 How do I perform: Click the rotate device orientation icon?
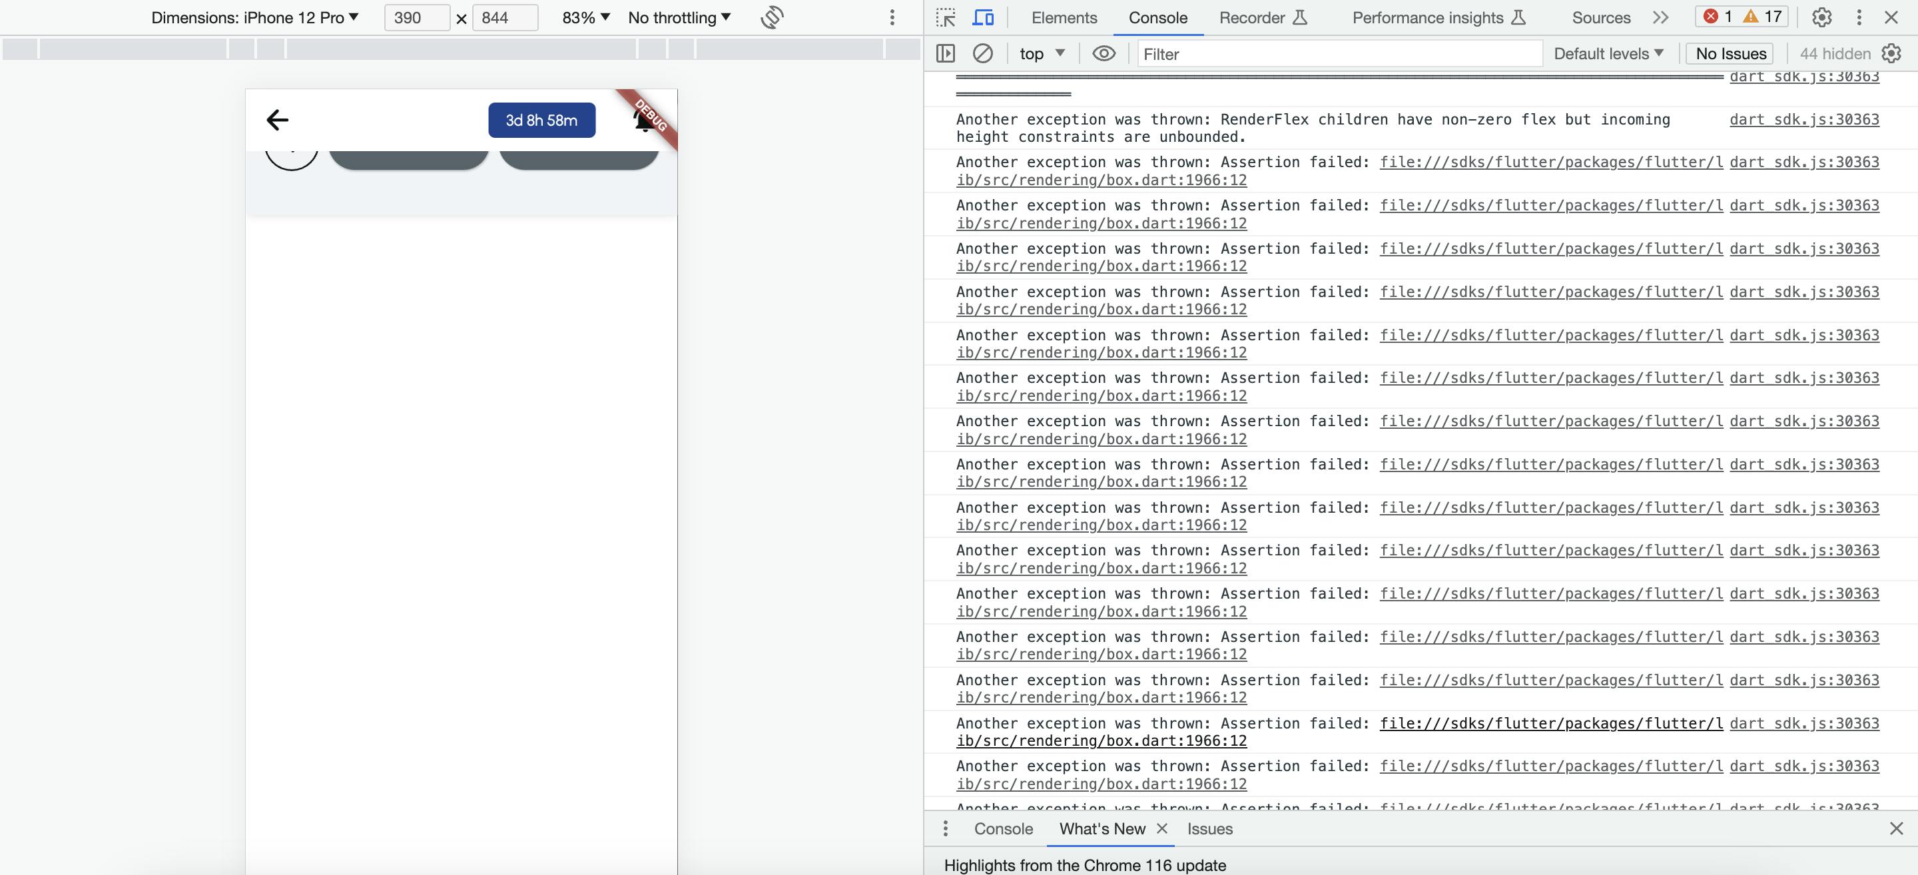click(x=772, y=17)
